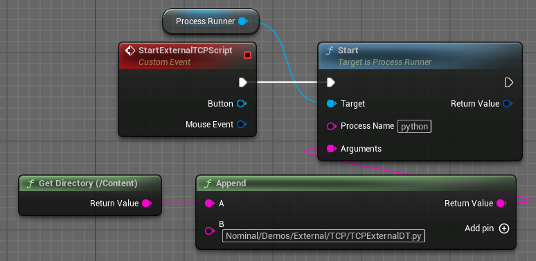Click the Target input pin on Start
The height and width of the screenshot is (261, 536).
pos(331,104)
